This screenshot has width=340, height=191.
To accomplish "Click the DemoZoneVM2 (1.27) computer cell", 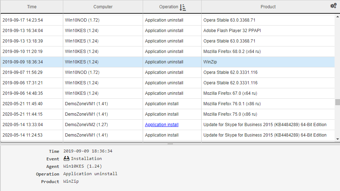I will 103,125.
